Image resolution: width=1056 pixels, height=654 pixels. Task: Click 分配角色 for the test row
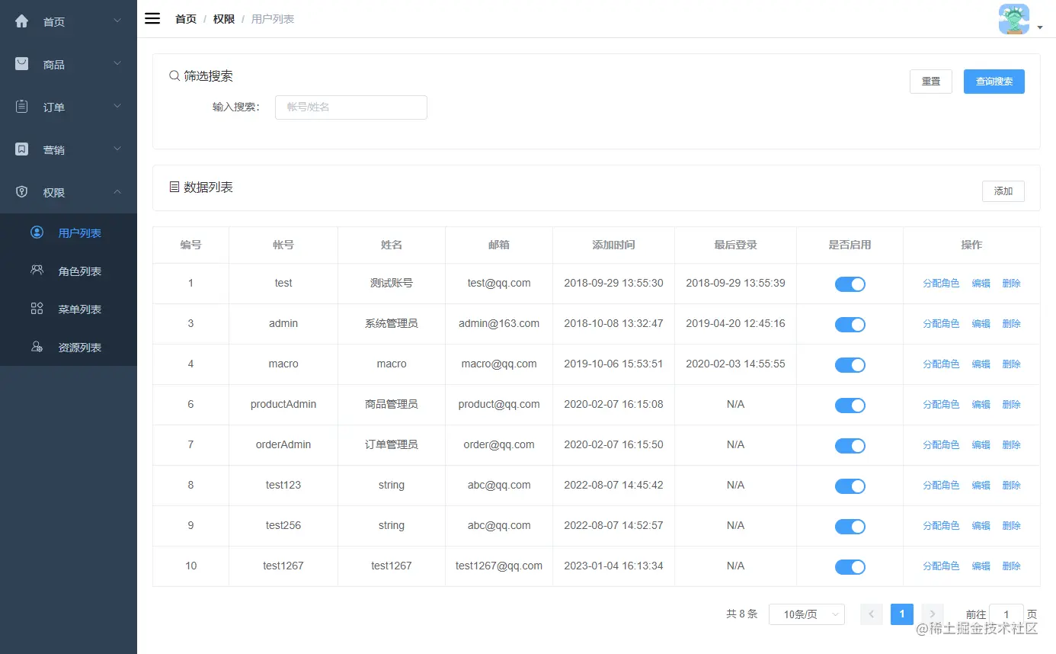pyautogui.click(x=941, y=283)
